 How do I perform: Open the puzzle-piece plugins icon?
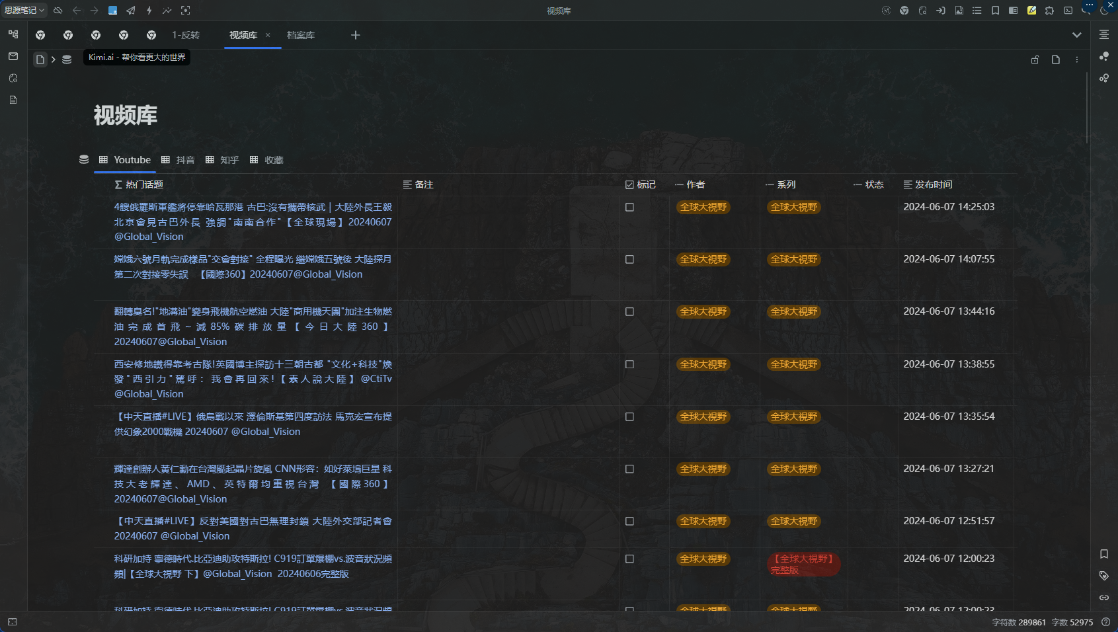1050,11
